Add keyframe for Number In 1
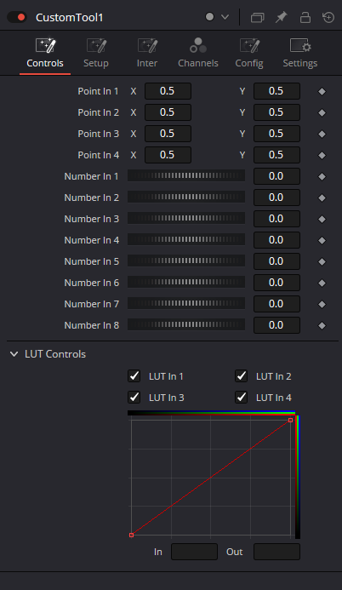The width and height of the screenshot is (342, 590). (322, 176)
